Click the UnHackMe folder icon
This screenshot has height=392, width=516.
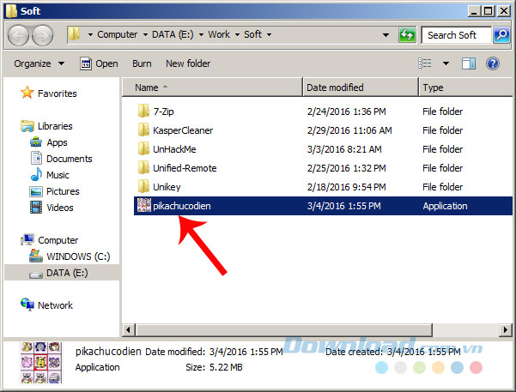[143, 148]
